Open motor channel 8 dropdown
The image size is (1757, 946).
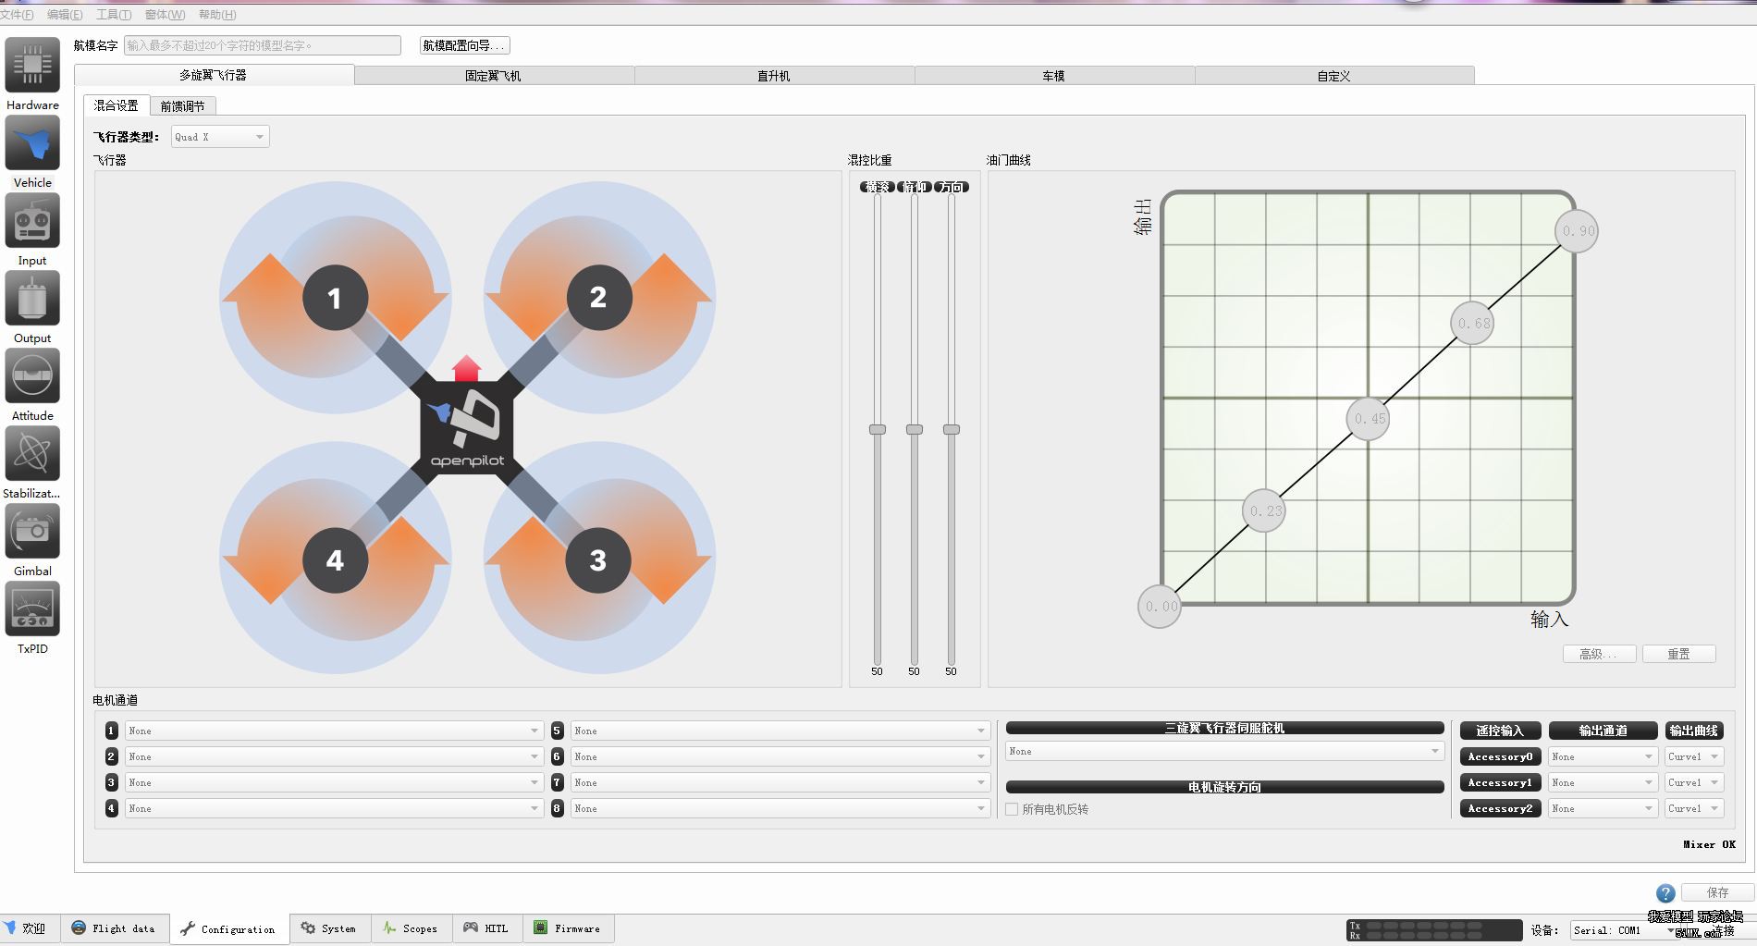coord(780,808)
